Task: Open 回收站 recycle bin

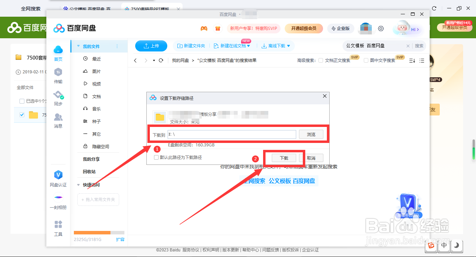Action: (89, 171)
